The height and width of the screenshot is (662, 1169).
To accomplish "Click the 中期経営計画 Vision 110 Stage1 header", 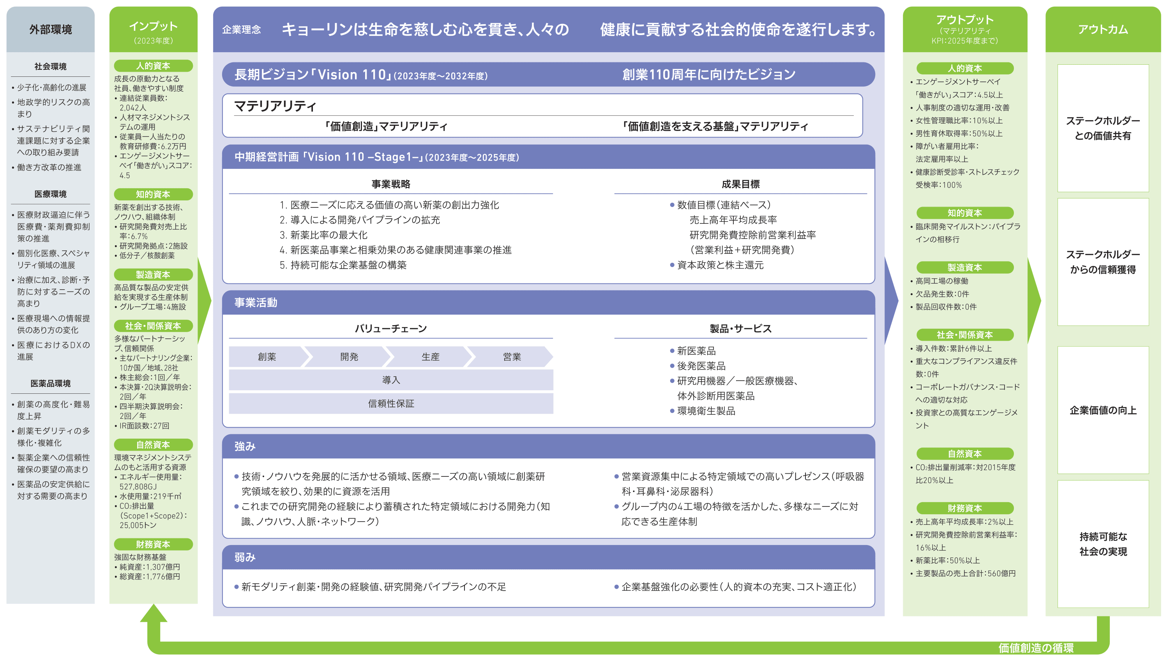I will coord(548,158).
